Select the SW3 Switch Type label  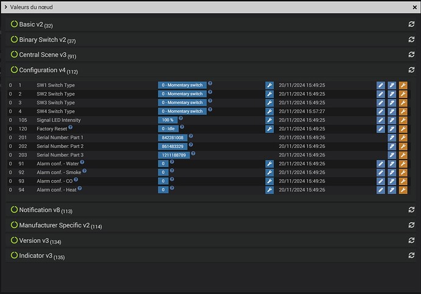click(56, 103)
